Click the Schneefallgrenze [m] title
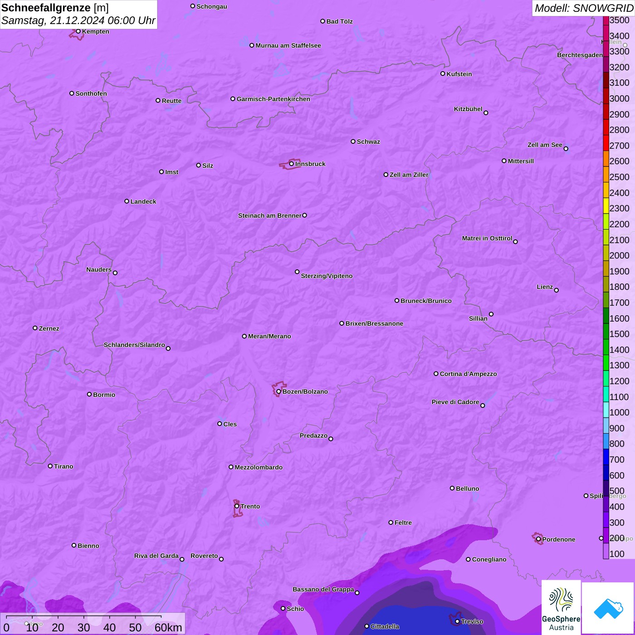 tap(55, 8)
